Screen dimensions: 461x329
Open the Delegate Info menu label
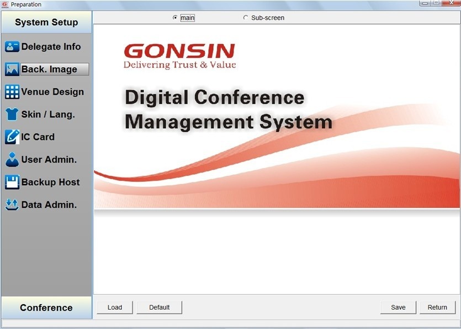(x=51, y=47)
